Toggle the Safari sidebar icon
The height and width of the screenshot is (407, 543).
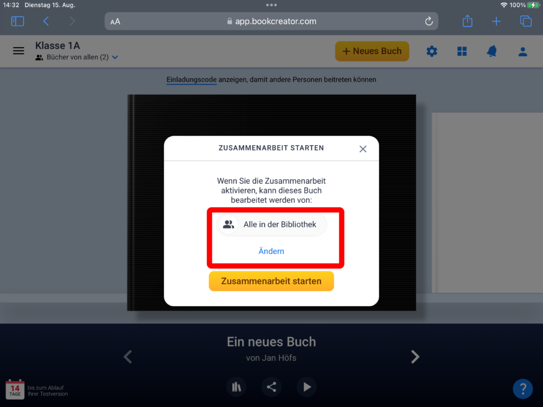pos(17,21)
